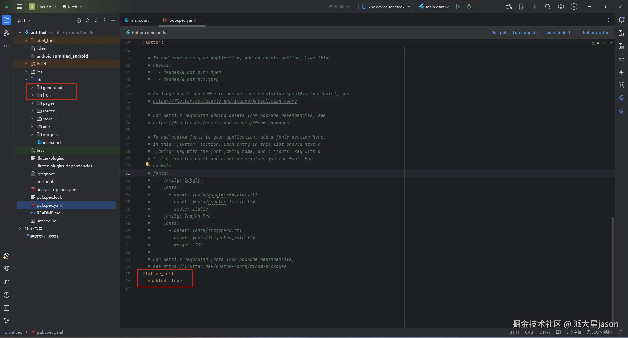The image size is (628, 338).
Task: Open the Search Everywhere magnifier
Action: tap(548, 7)
